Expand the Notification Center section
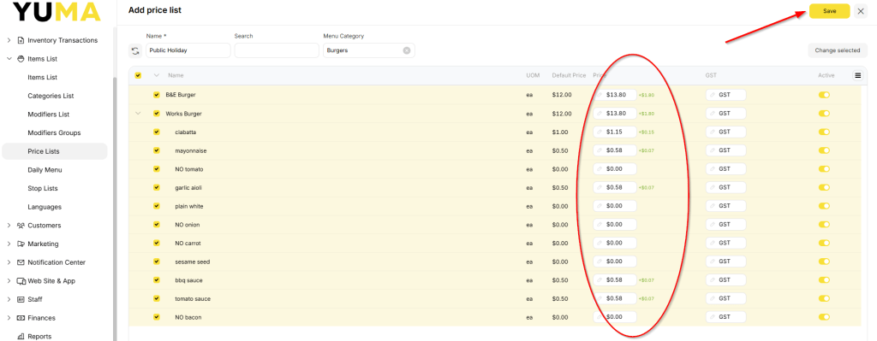Image resolution: width=877 pixels, height=341 pixels. coord(9,262)
